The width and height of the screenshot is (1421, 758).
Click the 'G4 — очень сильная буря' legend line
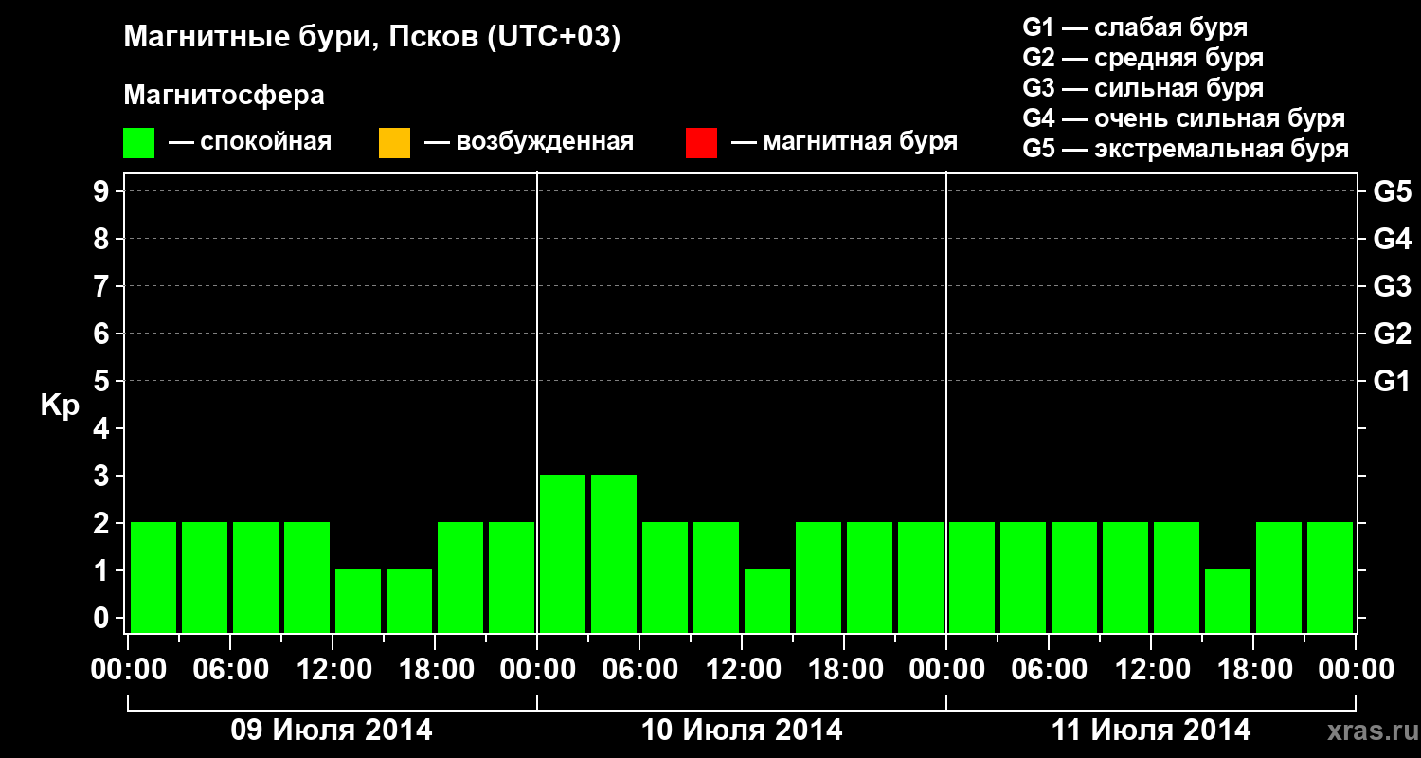(x=1184, y=118)
